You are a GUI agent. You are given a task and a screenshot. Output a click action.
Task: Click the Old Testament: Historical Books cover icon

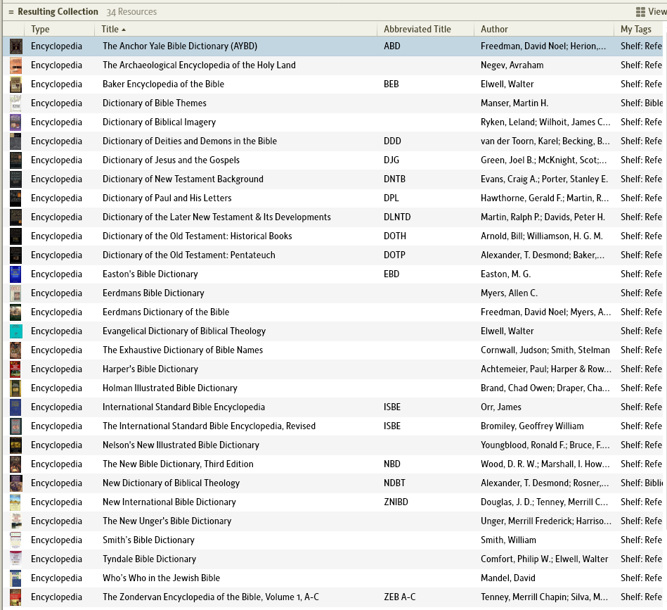click(15, 236)
